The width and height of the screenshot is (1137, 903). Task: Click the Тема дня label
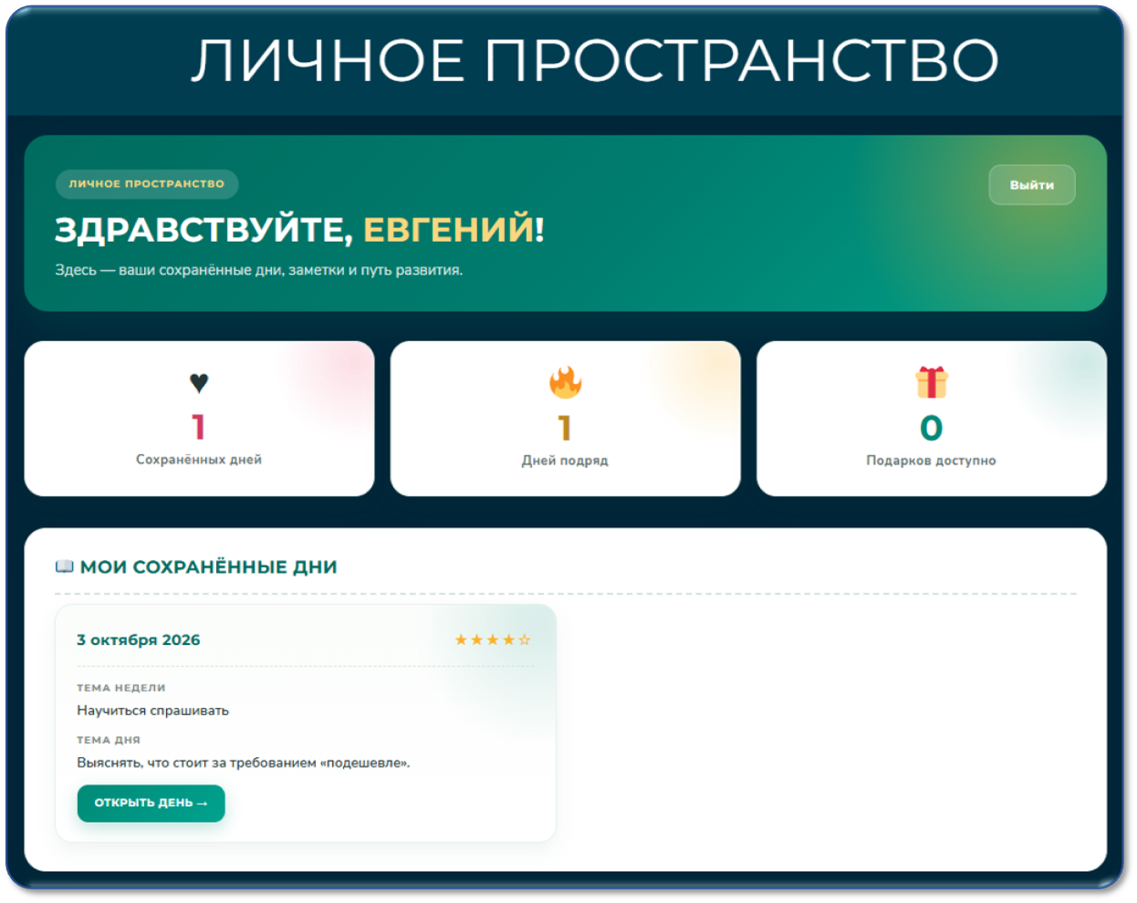point(109,740)
